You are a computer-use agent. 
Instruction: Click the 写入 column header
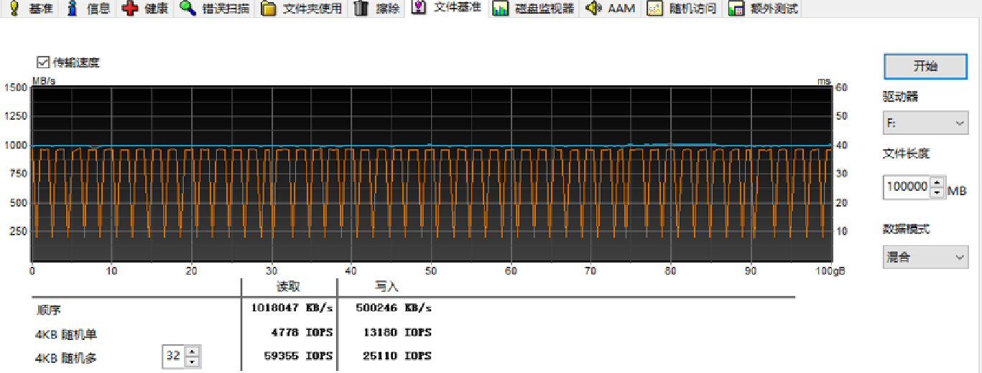coord(386,287)
